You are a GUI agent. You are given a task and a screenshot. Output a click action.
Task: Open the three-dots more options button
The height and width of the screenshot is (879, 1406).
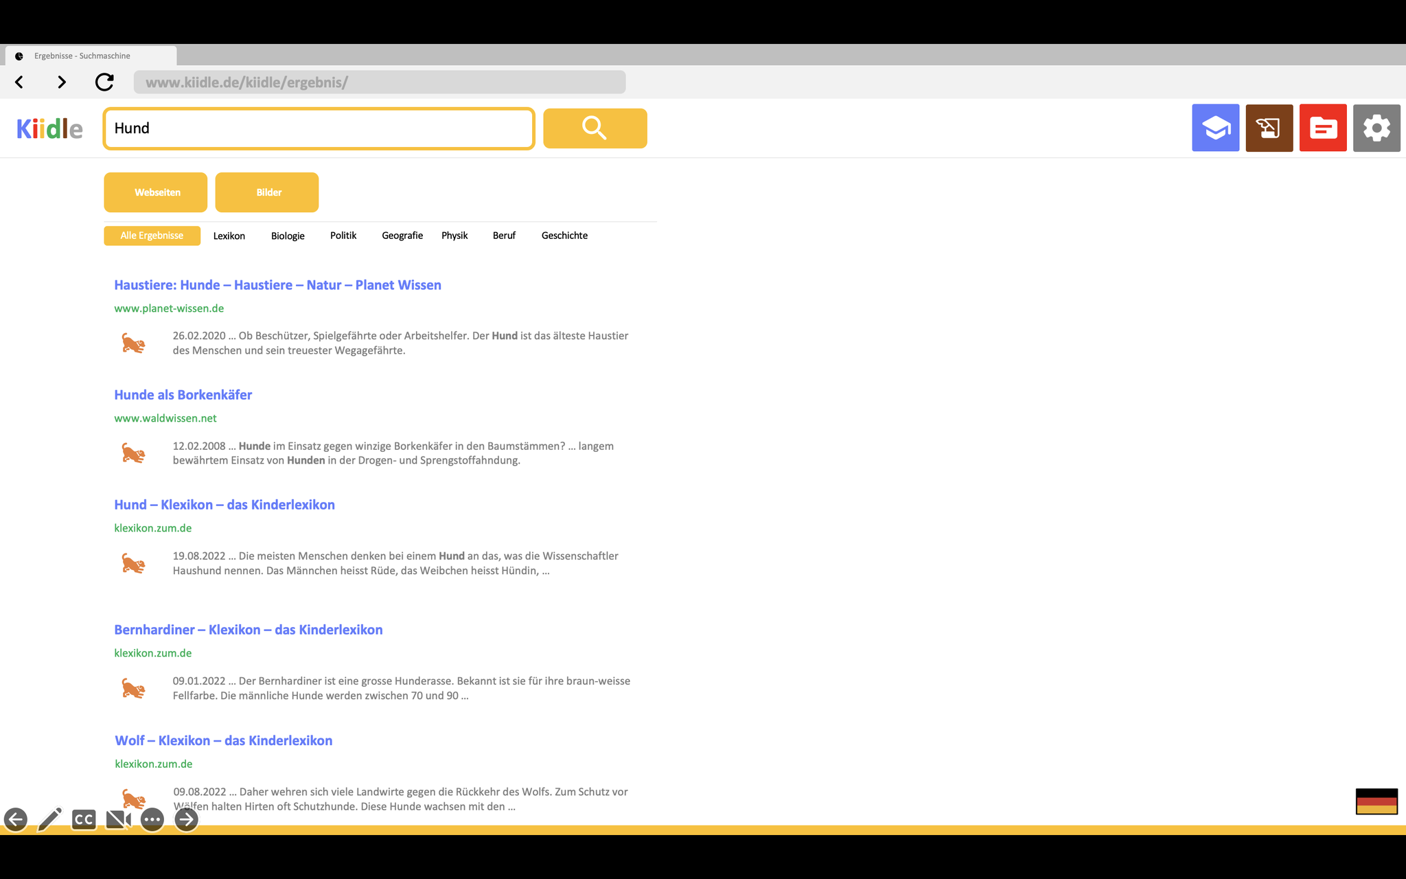(x=152, y=819)
